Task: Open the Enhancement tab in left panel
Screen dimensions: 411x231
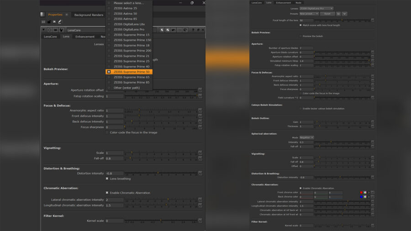Action: coord(85,37)
